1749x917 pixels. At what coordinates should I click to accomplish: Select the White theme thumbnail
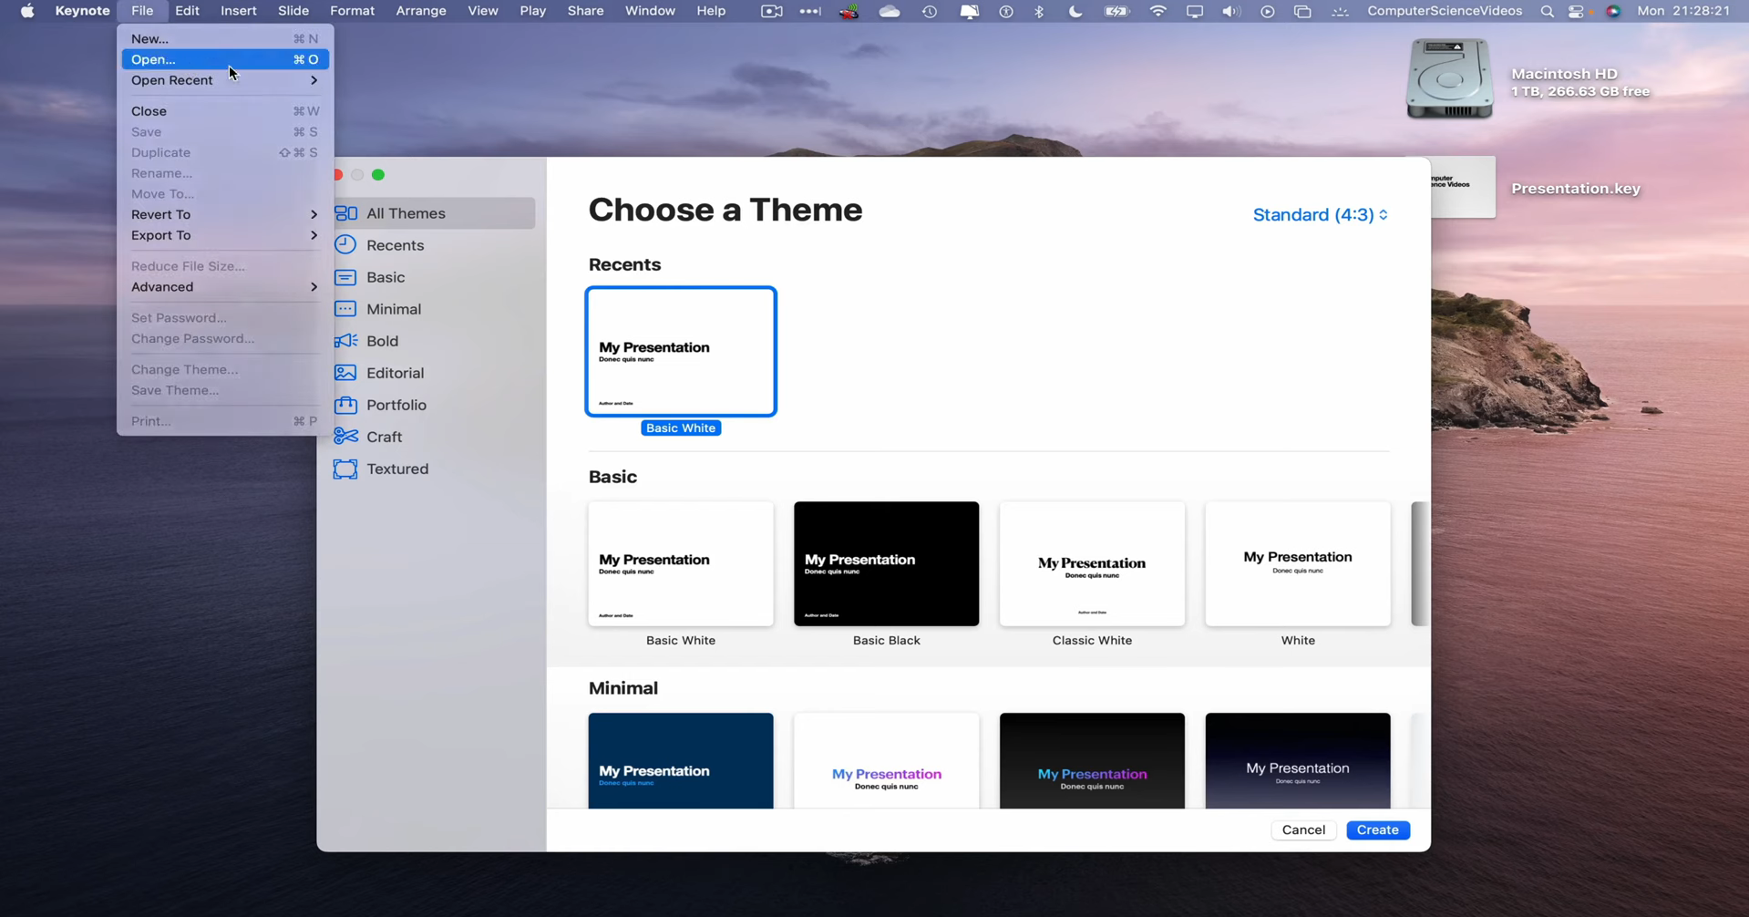pos(1298,563)
